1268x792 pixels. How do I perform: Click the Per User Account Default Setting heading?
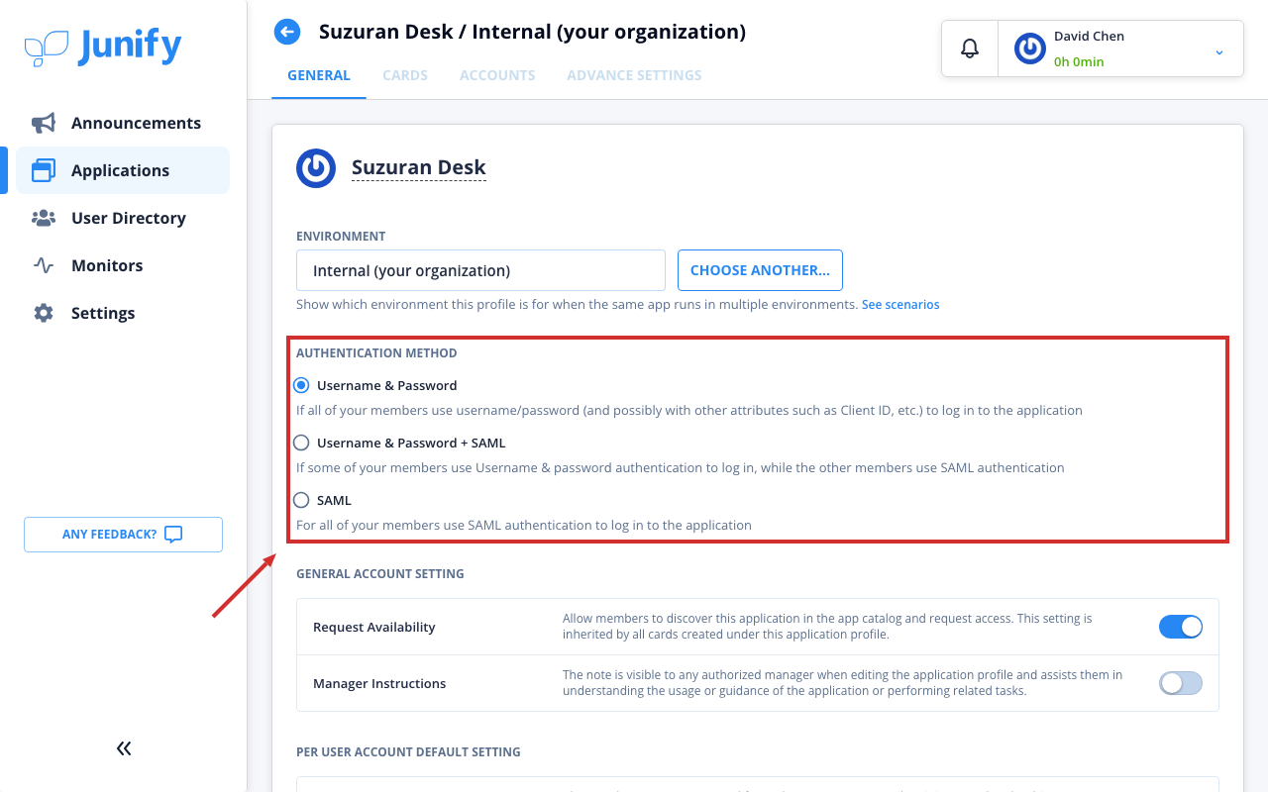point(408,752)
